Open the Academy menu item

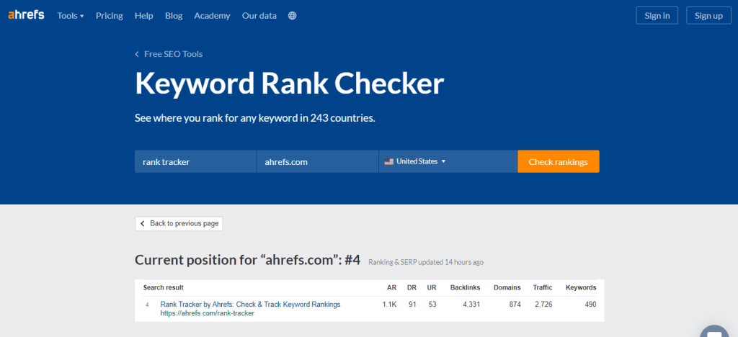[x=213, y=16]
